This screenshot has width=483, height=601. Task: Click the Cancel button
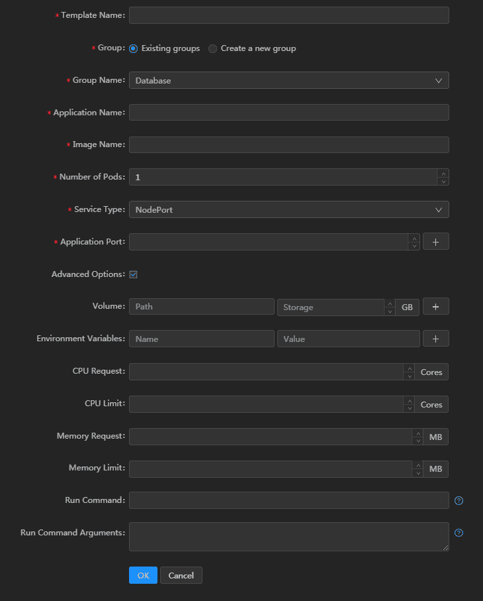tap(181, 575)
